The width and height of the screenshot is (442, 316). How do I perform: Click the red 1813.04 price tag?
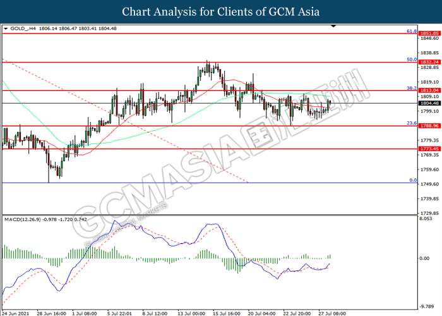tap(429, 90)
